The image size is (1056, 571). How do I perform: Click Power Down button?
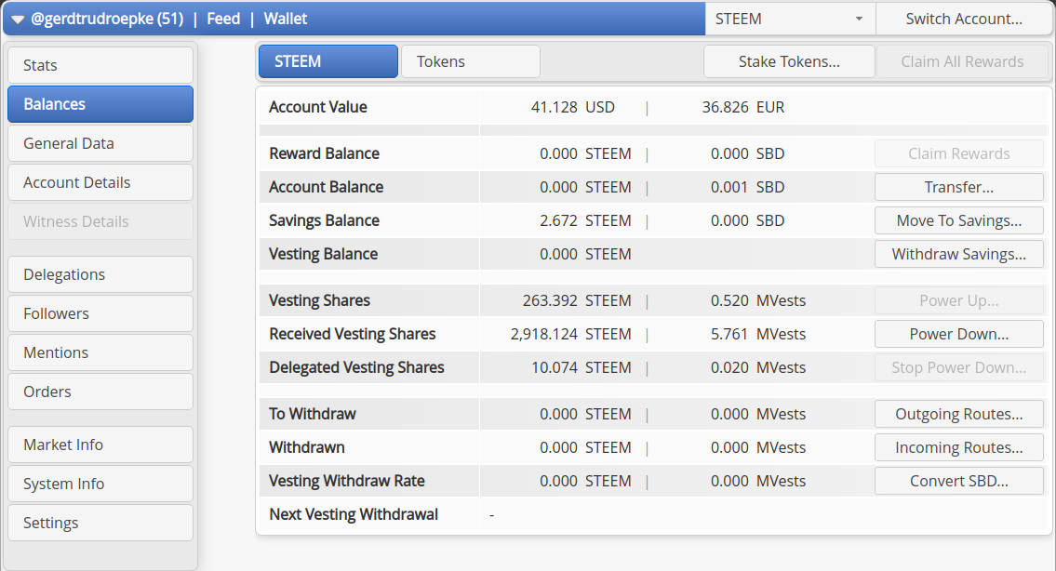(x=959, y=334)
